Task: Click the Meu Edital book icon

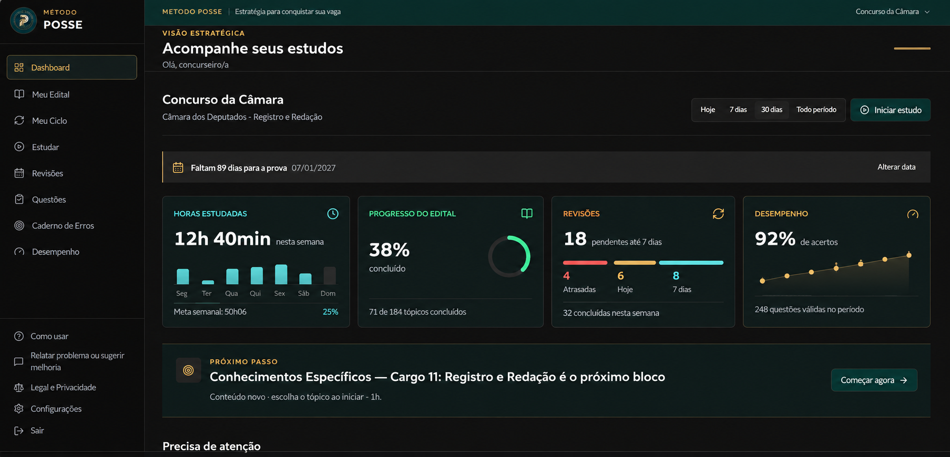Action: click(x=19, y=94)
